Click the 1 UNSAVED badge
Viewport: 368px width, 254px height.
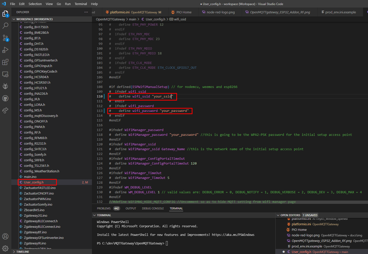310,215
